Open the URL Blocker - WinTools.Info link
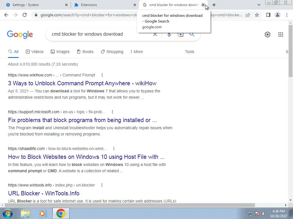The height and width of the screenshot is (219, 293). 44,193
